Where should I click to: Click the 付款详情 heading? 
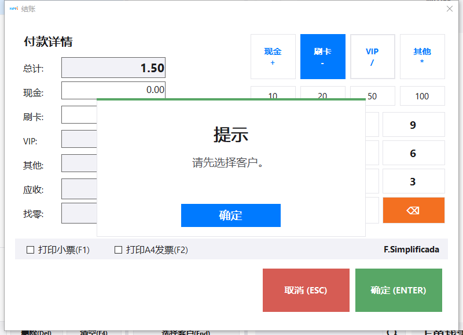click(x=48, y=42)
